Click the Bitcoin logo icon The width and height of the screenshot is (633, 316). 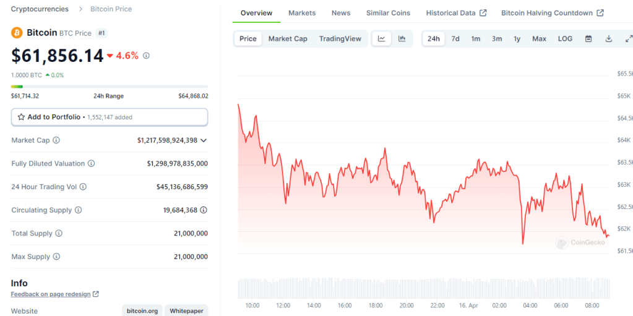coord(17,33)
